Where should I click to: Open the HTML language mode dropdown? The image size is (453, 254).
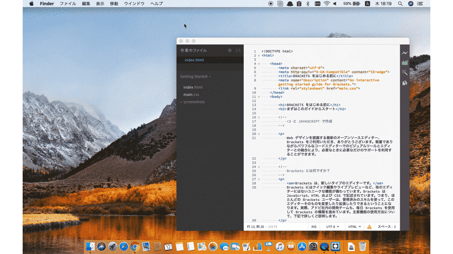[354, 227]
